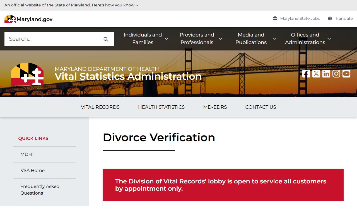Viewport: 357px width, 223px height.
Task: Open the Facebook social icon
Action: click(306, 74)
